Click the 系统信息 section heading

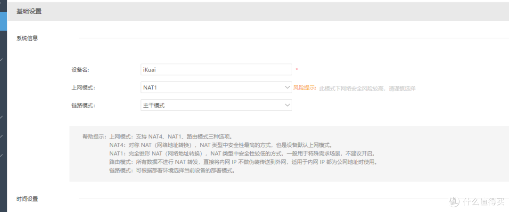coord(27,38)
